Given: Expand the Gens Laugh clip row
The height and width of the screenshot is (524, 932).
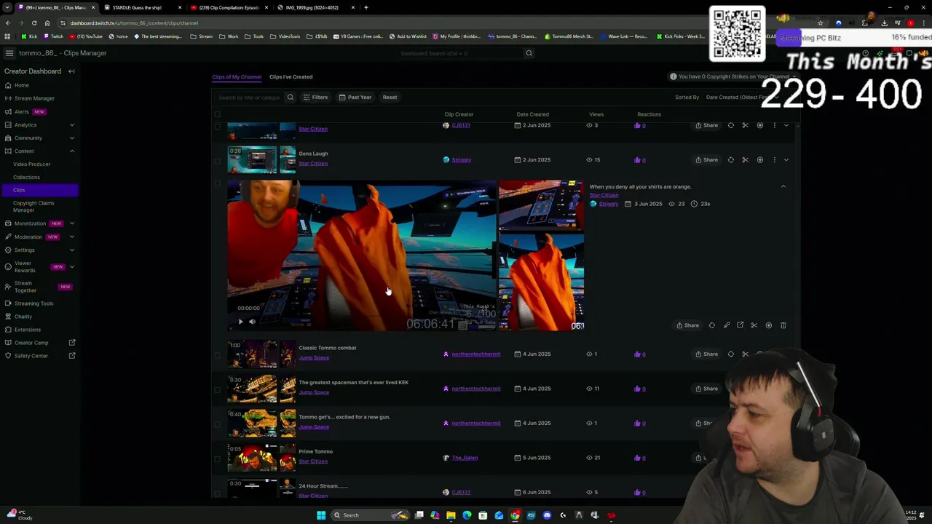Looking at the screenshot, I should pos(786,159).
